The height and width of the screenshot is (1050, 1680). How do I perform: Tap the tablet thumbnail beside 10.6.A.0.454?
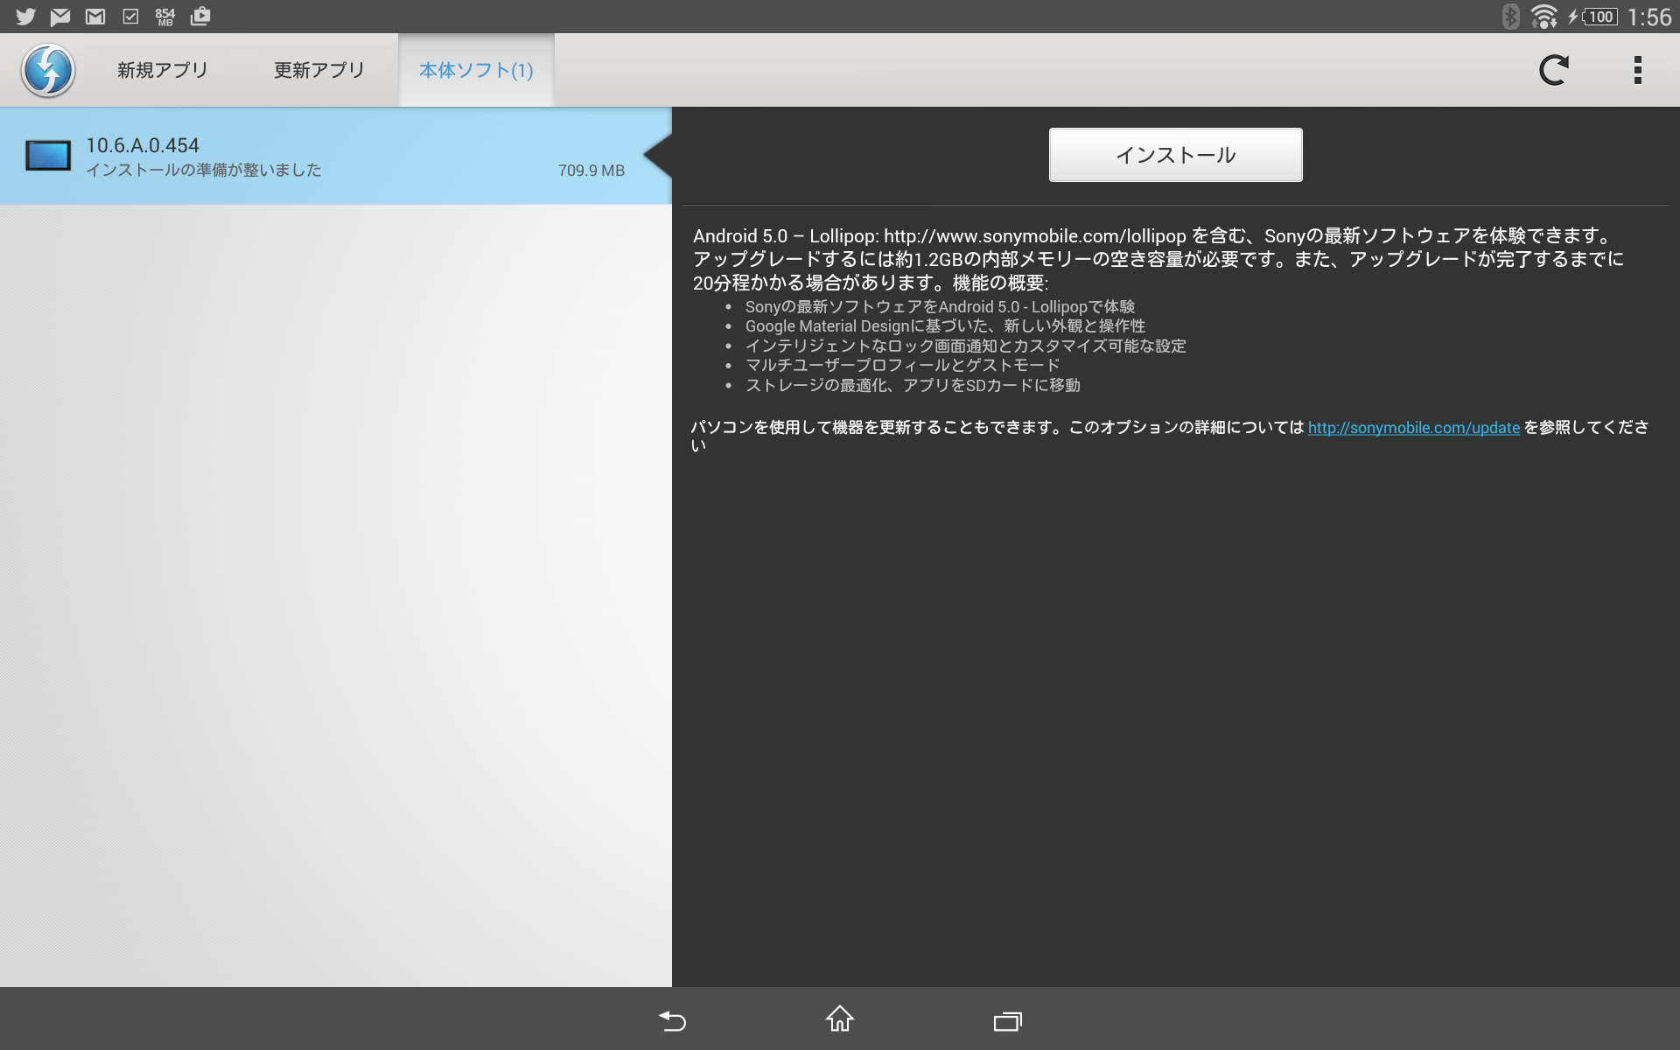point(48,156)
